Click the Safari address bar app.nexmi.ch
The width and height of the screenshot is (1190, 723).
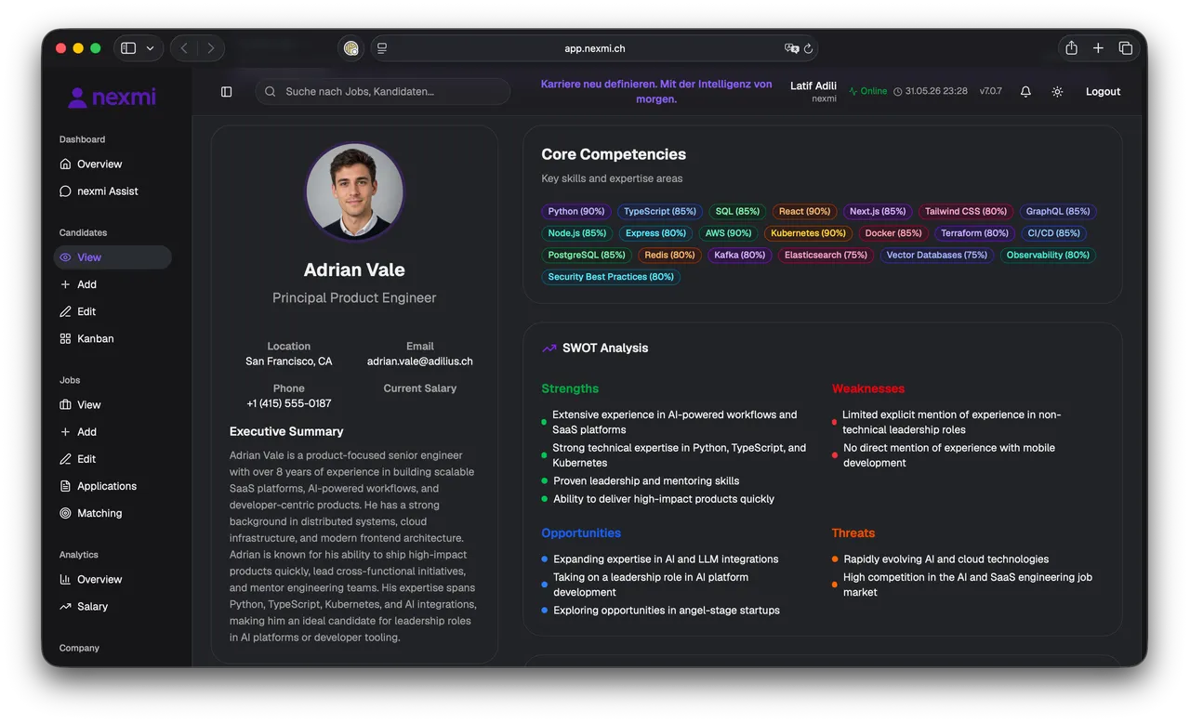click(x=595, y=48)
